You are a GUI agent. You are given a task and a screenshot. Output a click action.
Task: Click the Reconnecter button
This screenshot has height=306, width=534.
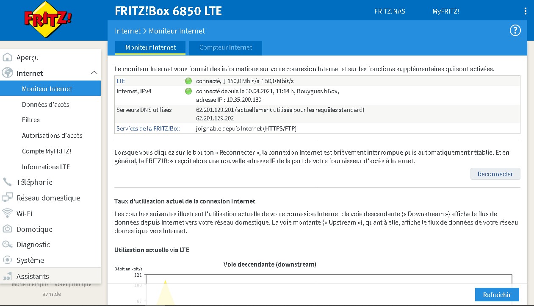pyautogui.click(x=495, y=174)
